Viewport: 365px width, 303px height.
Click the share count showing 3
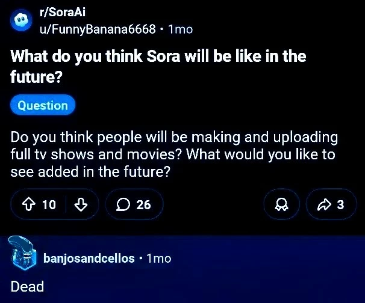tap(340, 205)
